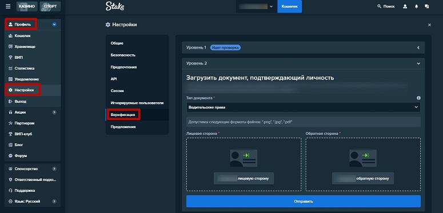Click the info icon near Тип документа
This screenshot has height=213, width=443.
(x=418, y=98)
